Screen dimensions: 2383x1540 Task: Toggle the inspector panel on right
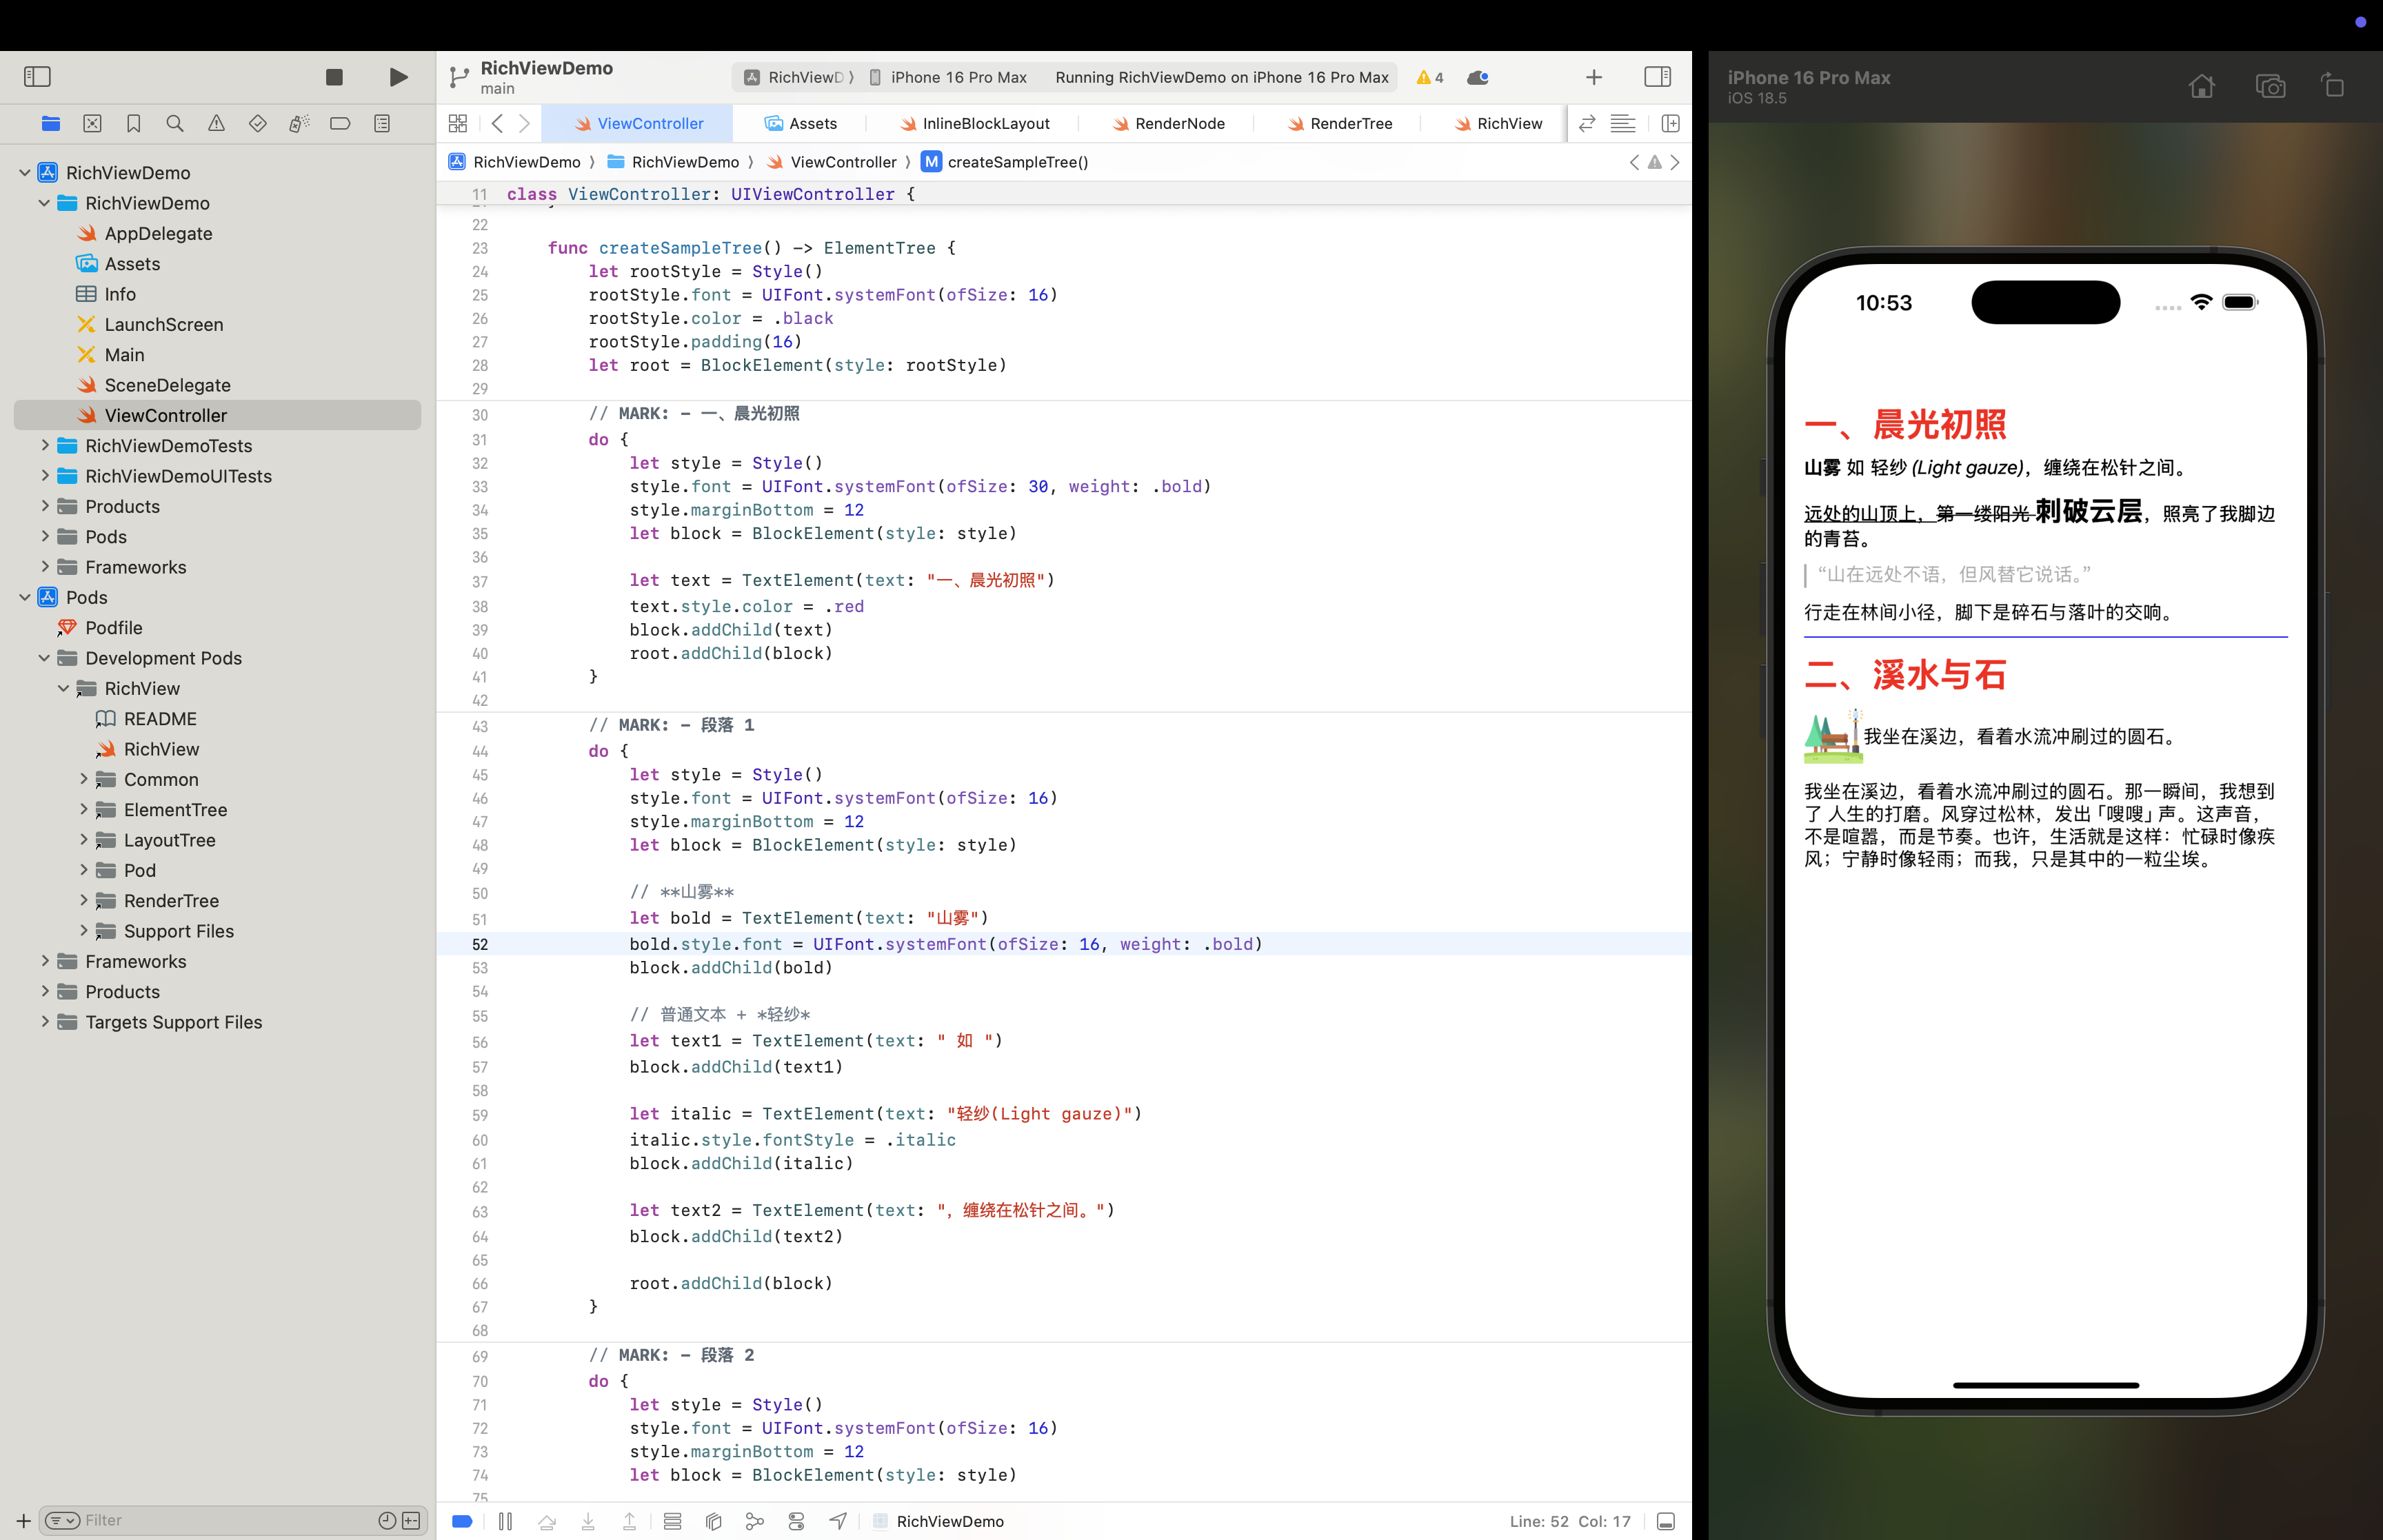tap(1657, 77)
